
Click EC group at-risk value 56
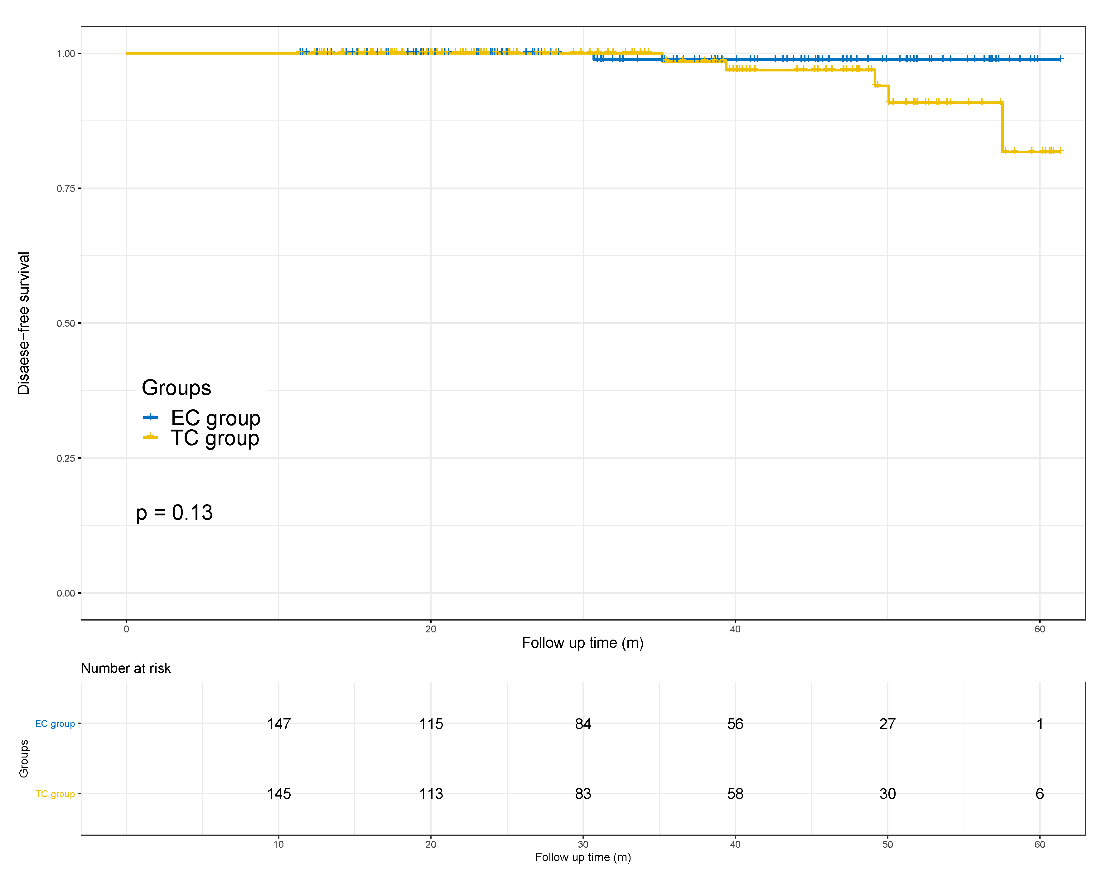[x=735, y=724]
